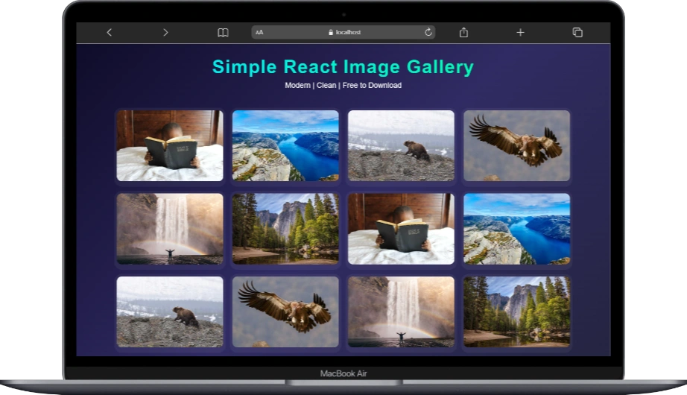Open the first-row child reading Bible image

pyautogui.click(x=170, y=145)
